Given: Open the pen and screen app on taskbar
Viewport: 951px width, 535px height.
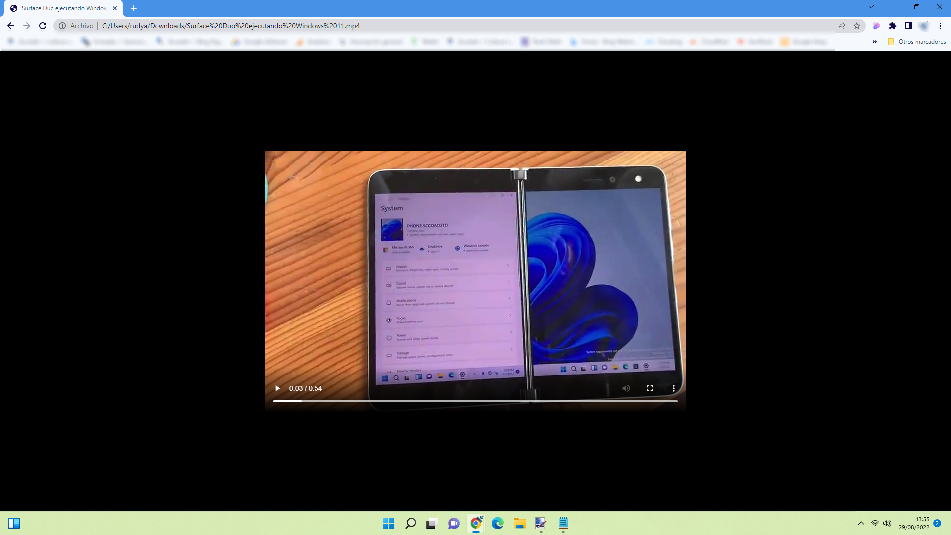Looking at the screenshot, I should (x=541, y=523).
